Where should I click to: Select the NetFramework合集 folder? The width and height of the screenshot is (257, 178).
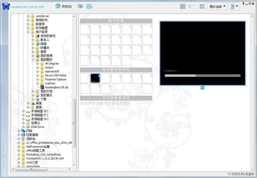(38, 147)
